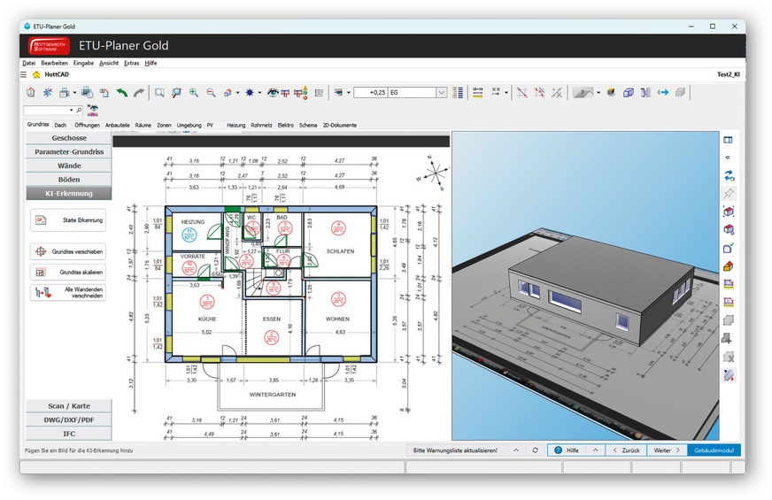Switch to the Dach tab
This screenshot has height=500, width=772.
pos(60,125)
